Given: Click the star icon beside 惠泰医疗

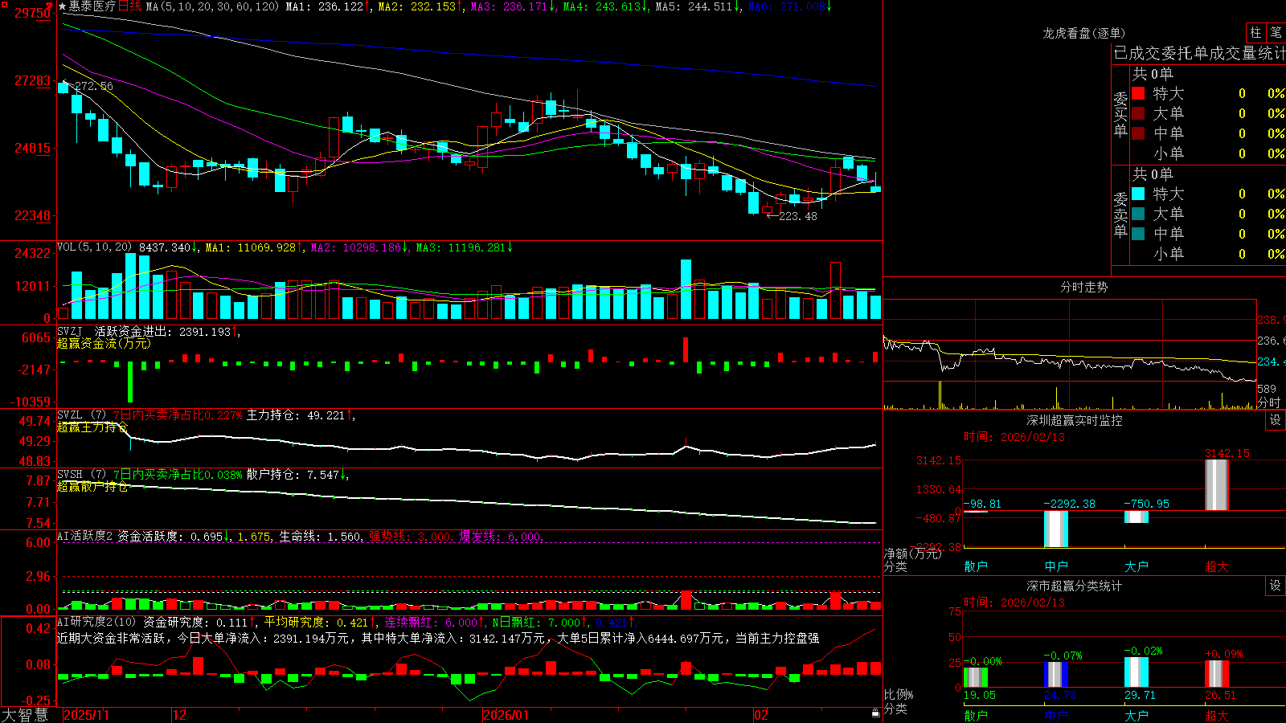Looking at the screenshot, I should point(63,6).
